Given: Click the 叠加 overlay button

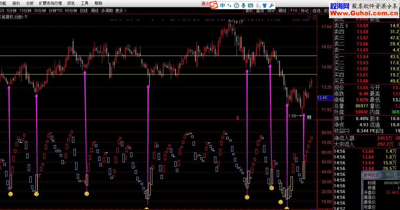Looking at the screenshot, I should pyautogui.click(x=260, y=11).
